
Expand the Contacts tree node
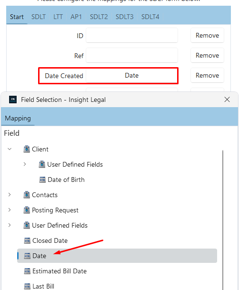coord(10,195)
